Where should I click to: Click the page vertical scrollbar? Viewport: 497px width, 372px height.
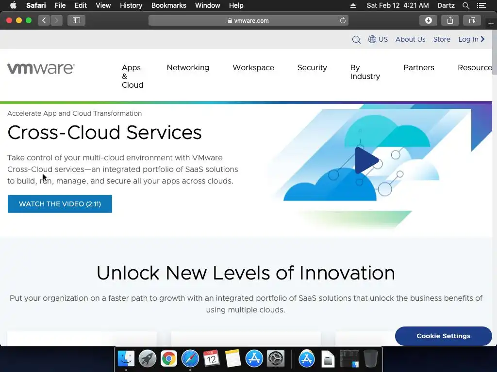pyautogui.click(x=495, y=52)
